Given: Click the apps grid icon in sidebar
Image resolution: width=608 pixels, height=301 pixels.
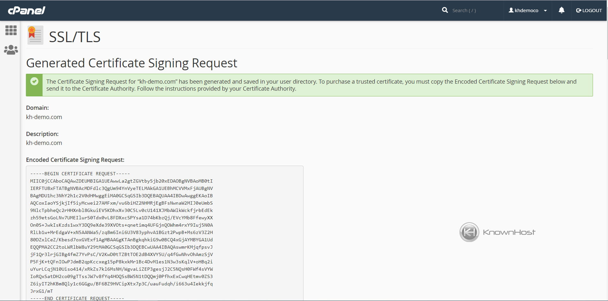Looking at the screenshot, I should pos(11,30).
